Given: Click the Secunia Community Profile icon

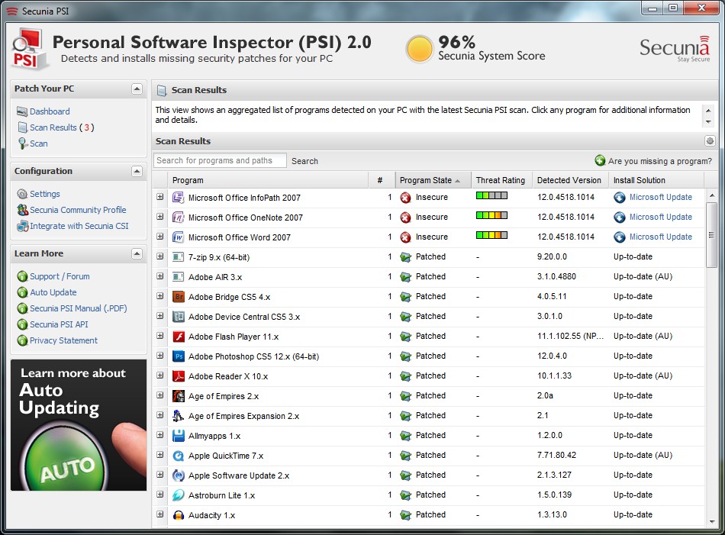Looking at the screenshot, I should [22, 210].
